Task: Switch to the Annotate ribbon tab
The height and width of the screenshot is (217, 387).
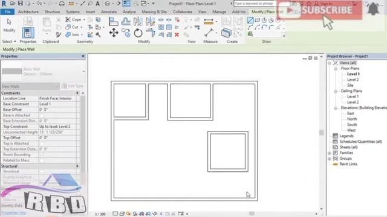Action: coord(109,12)
